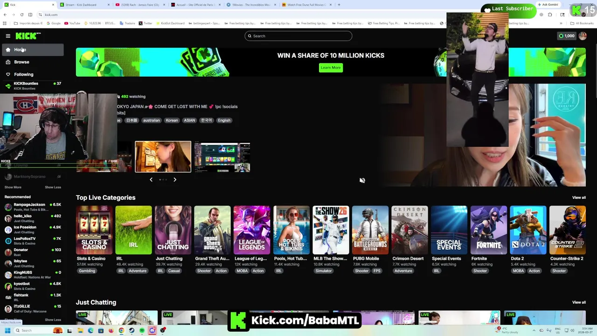Open the user profile avatar

click(x=583, y=36)
